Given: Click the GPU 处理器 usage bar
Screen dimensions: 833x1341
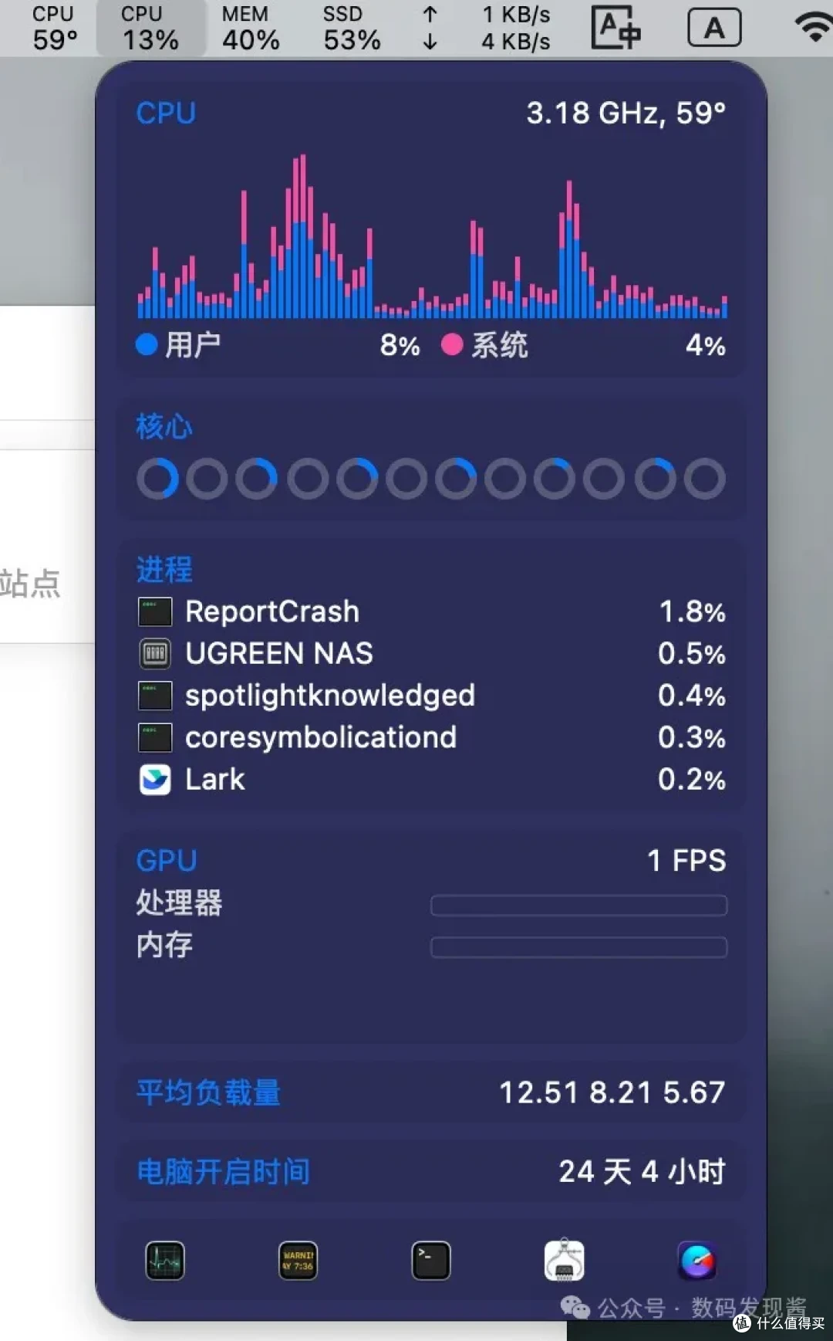Looking at the screenshot, I should [578, 905].
